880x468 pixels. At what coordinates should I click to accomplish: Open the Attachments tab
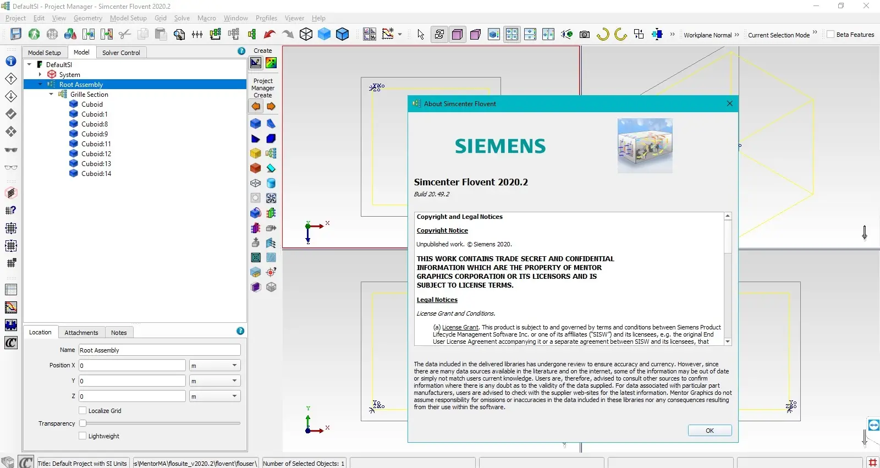click(81, 332)
